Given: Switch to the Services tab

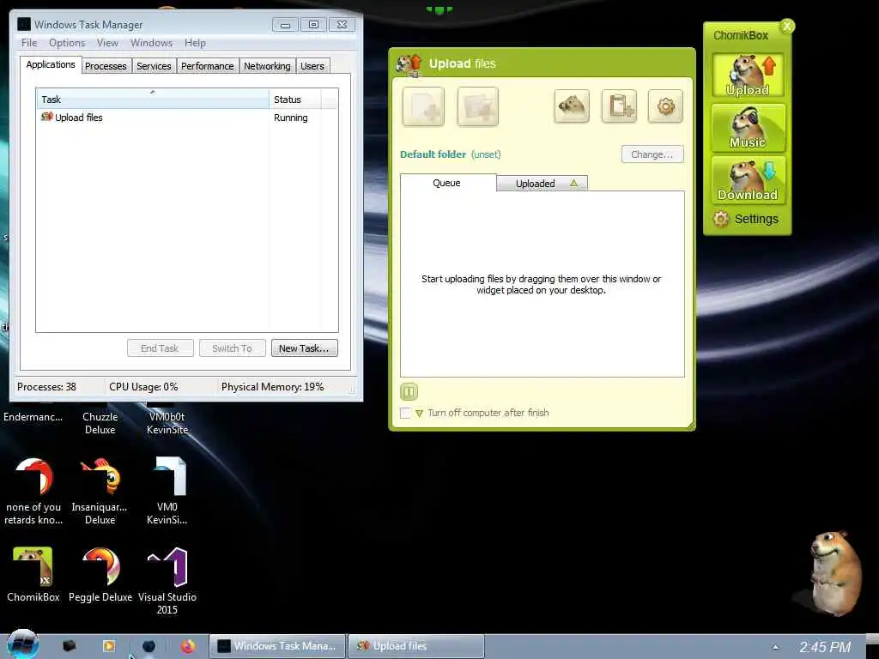Looking at the screenshot, I should [155, 66].
